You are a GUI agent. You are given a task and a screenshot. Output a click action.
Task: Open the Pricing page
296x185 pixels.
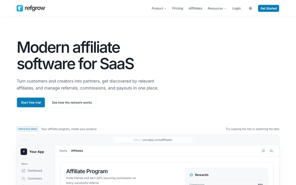click(x=178, y=8)
